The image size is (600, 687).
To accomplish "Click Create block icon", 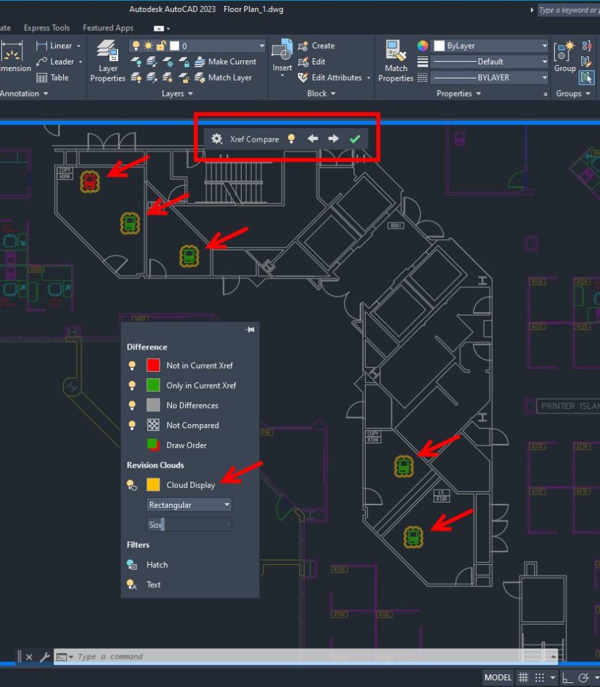I will click(303, 46).
